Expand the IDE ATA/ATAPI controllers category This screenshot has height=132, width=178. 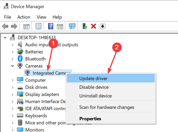[12, 109]
